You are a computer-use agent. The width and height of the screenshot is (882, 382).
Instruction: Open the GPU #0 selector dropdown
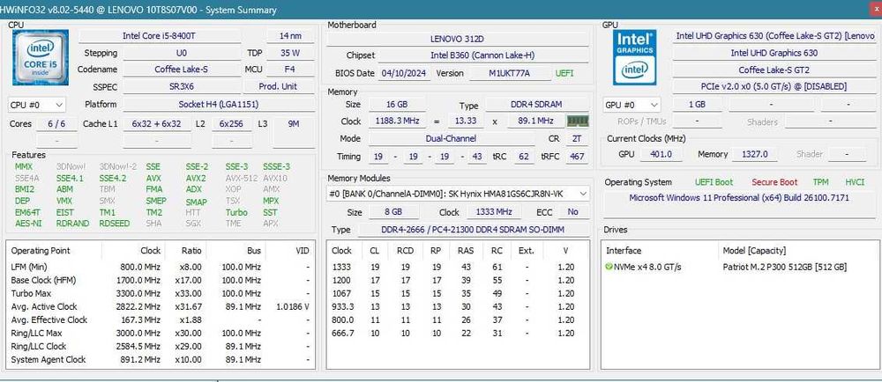(x=632, y=105)
